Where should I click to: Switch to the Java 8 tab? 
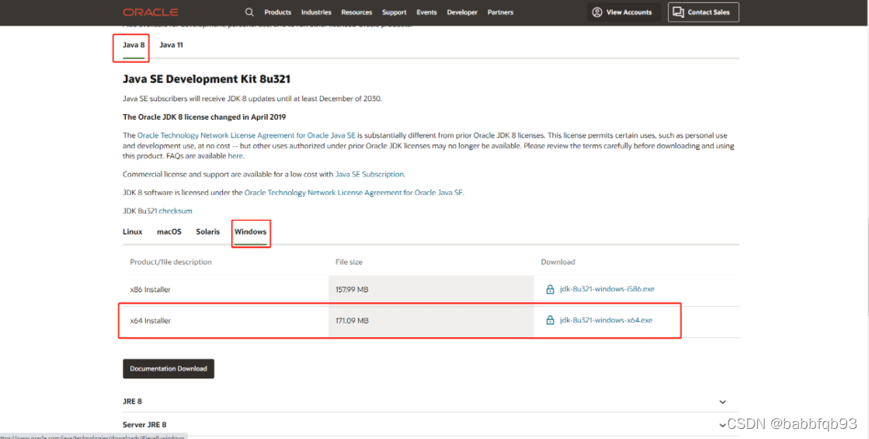click(134, 45)
